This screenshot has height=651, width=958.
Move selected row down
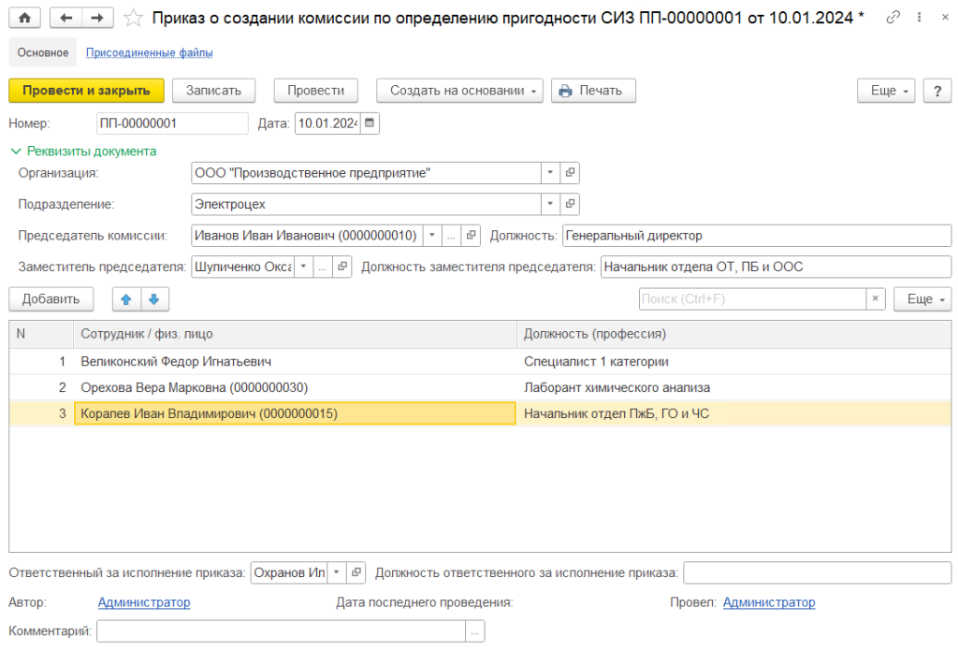pyautogui.click(x=153, y=299)
